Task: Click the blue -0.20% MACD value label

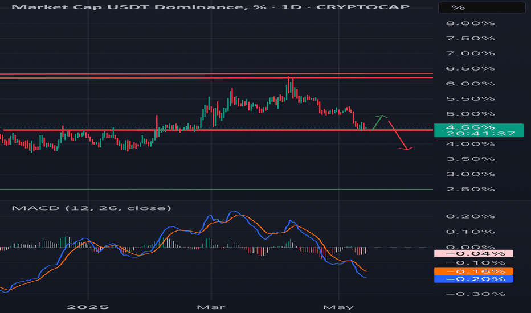Action: pyautogui.click(x=473, y=279)
